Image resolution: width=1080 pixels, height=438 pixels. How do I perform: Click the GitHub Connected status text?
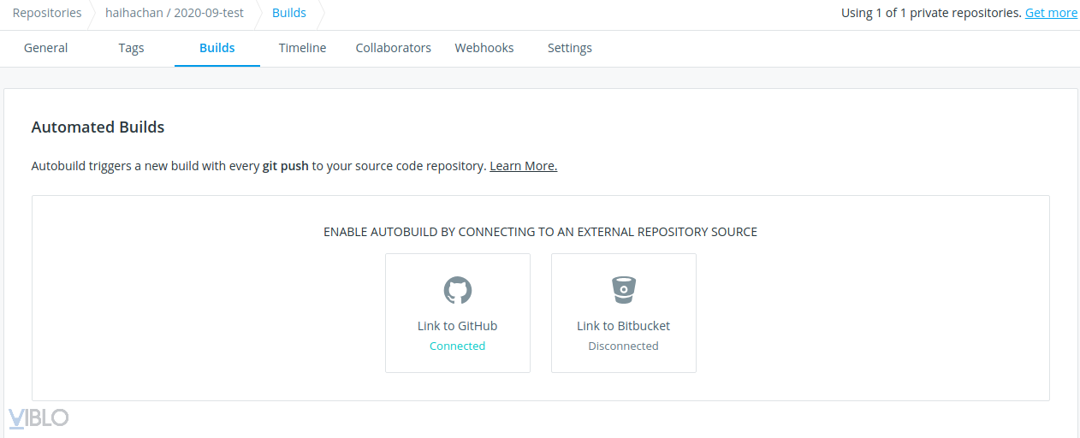coord(458,346)
